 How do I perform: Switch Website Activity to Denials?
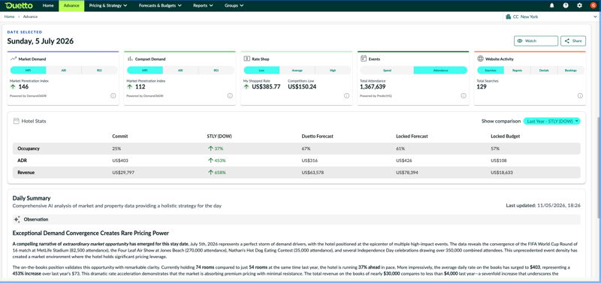pyautogui.click(x=544, y=71)
